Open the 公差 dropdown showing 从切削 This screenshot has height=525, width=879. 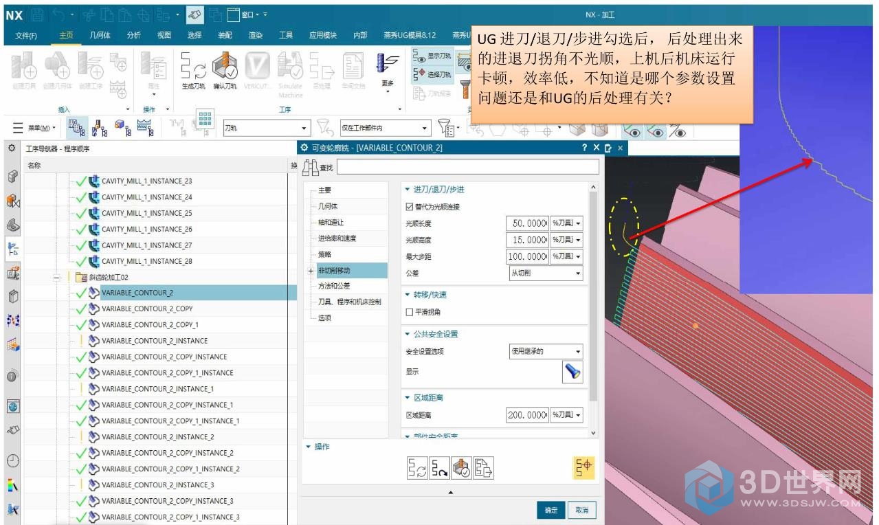[x=546, y=273]
